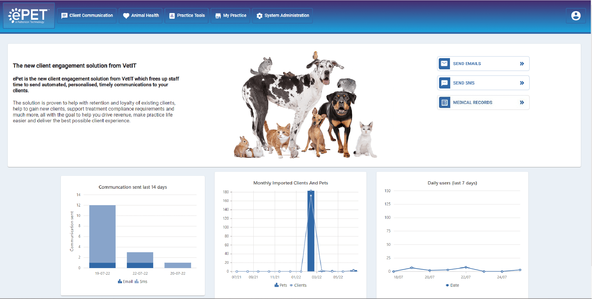Click the envelope icon beside Send Emails
The height and width of the screenshot is (299, 592).
[444, 64]
